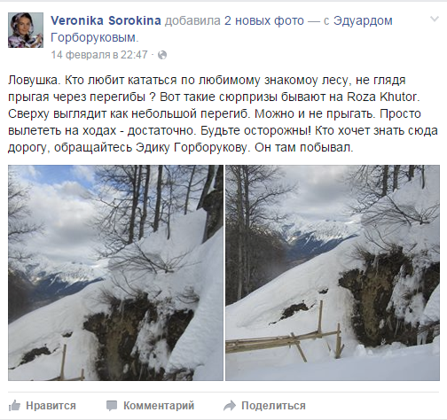The width and height of the screenshot is (447, 420).
Task: Open Veronika Sorokina profile name link
Action: point(106,20)
